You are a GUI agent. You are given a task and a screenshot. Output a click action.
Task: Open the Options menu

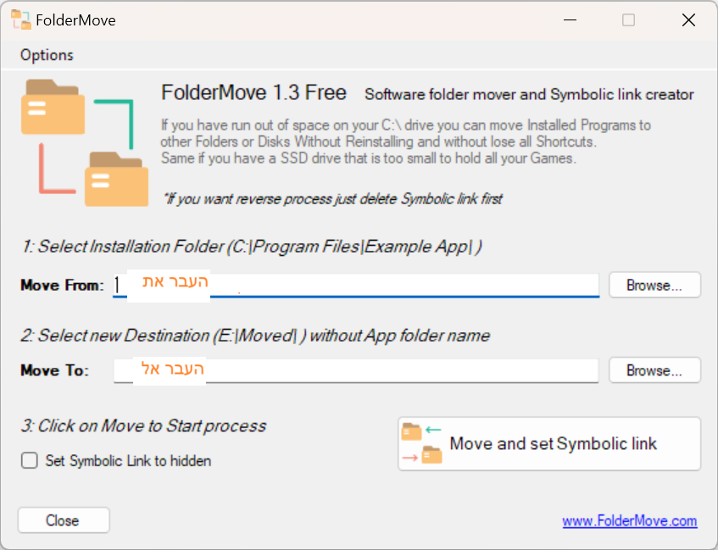pos(47,55)
